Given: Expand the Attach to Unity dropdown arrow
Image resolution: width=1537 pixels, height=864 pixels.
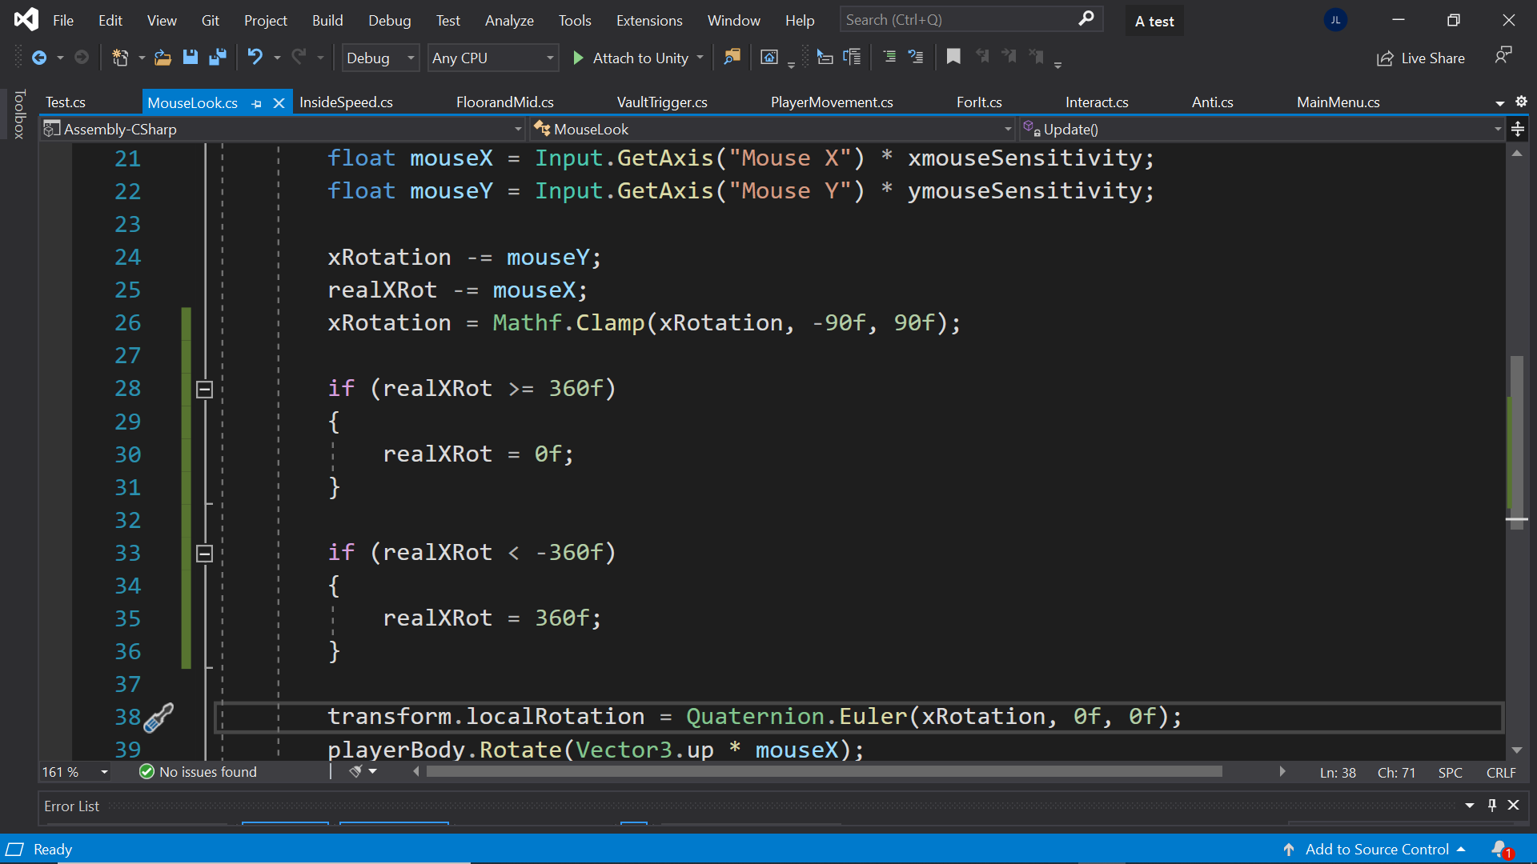Looking at the screenshot, I should coord(700,58).
